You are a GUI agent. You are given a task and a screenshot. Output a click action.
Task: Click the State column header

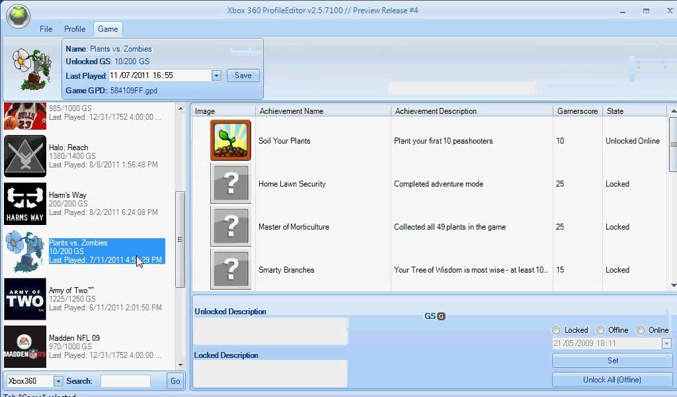[x=635, y=111]
